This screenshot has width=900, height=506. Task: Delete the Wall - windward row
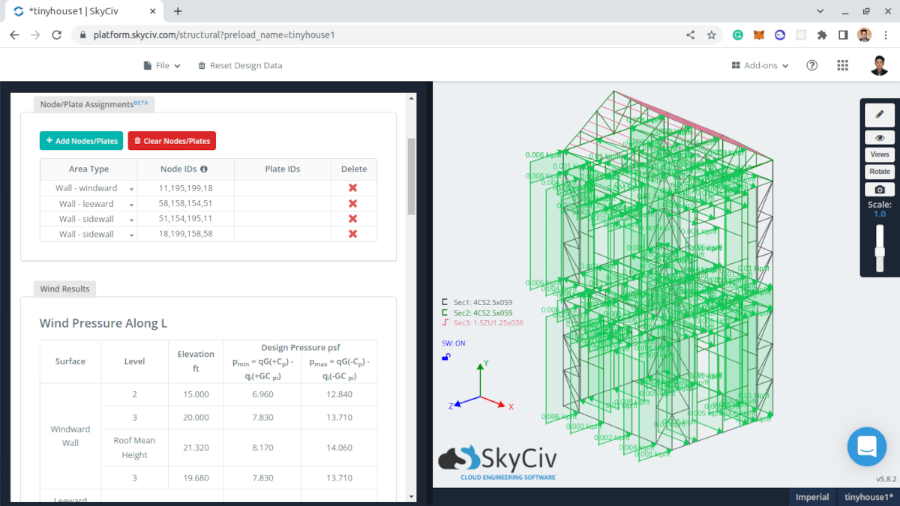(353, 188)
